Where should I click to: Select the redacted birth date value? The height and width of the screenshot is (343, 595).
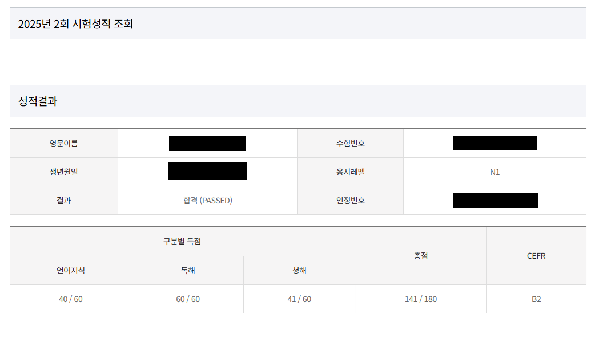207,171
